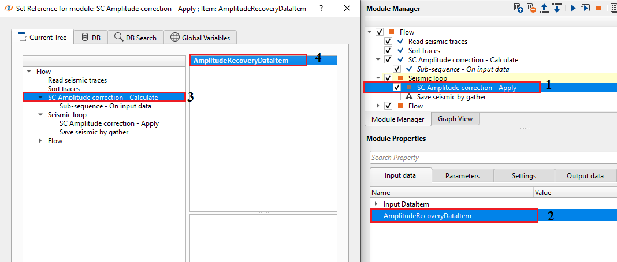Run the flow with the blue play icon
This screenshot has width=617, height=262.
click(x=573, y=8)
